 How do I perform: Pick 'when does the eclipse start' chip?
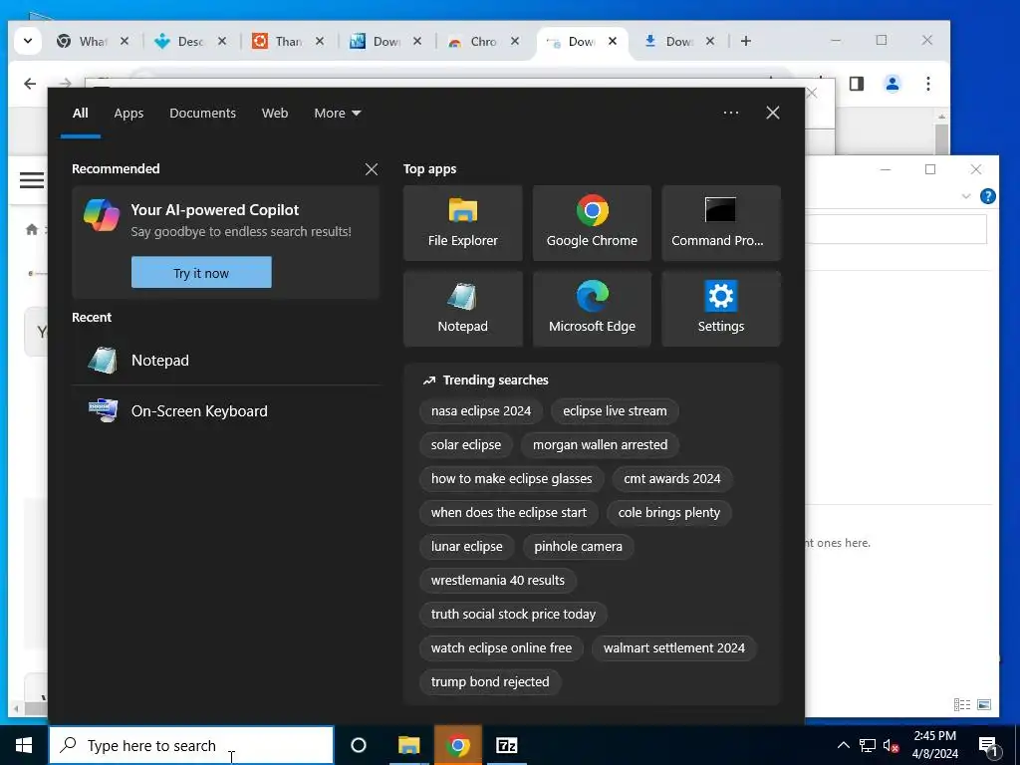click(x=509, y=513)
